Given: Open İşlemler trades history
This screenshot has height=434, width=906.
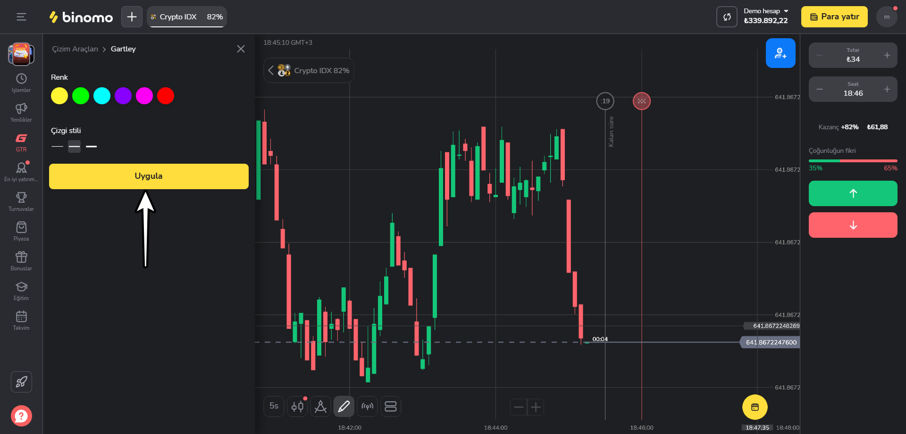Looking at the screenshot, I should pos(21,83).
